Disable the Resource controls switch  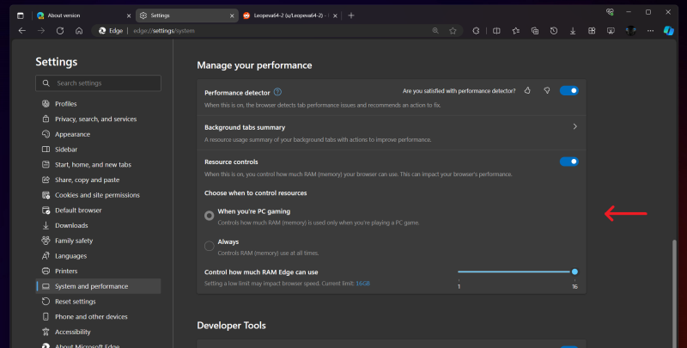tap(568, 161)
